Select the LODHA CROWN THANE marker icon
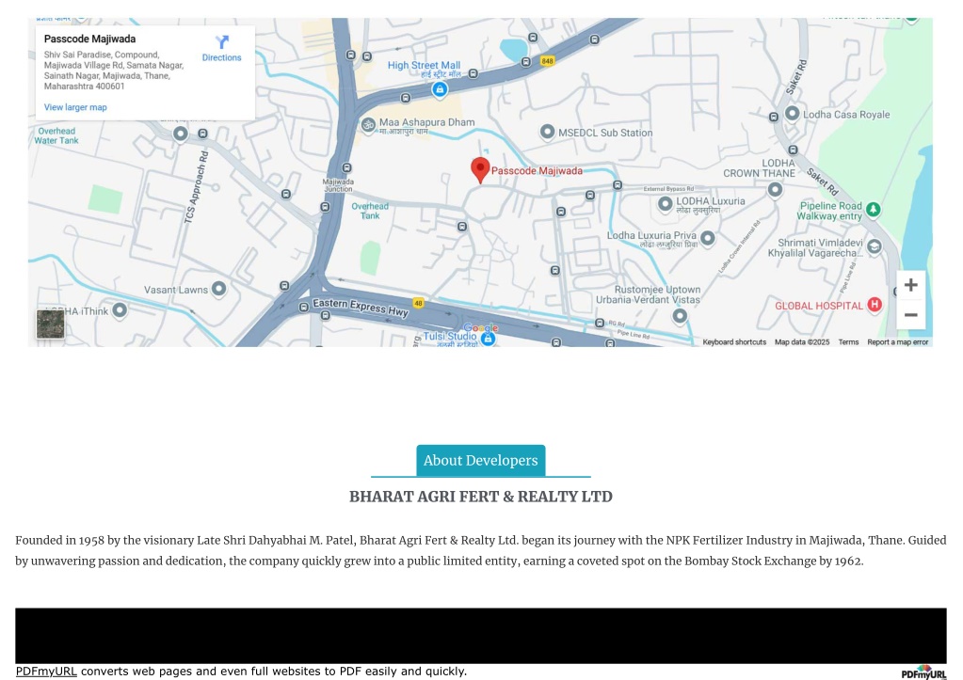963x680 pixels. 775,190
